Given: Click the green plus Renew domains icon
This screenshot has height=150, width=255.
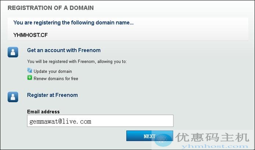Looking at the screenshot, I should [30, 78].
